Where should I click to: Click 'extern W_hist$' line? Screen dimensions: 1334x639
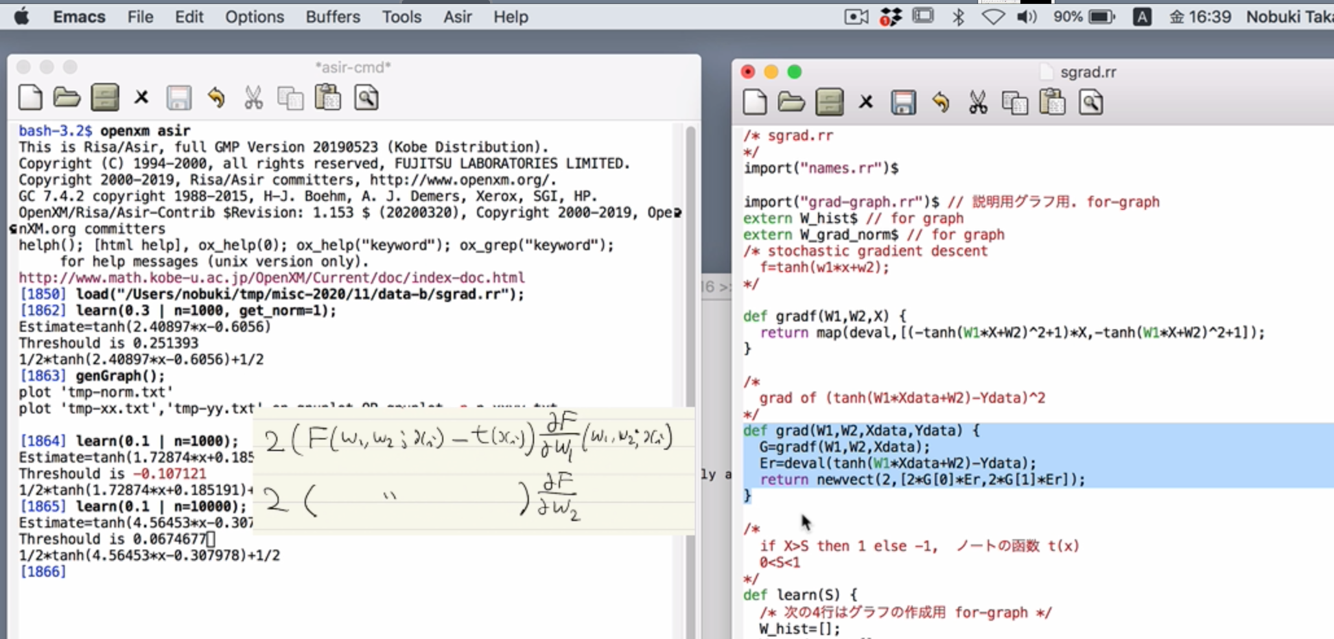(x=801, y=218)
